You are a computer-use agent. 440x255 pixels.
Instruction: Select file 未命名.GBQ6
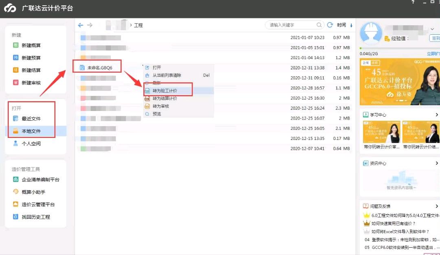[100, 68]
